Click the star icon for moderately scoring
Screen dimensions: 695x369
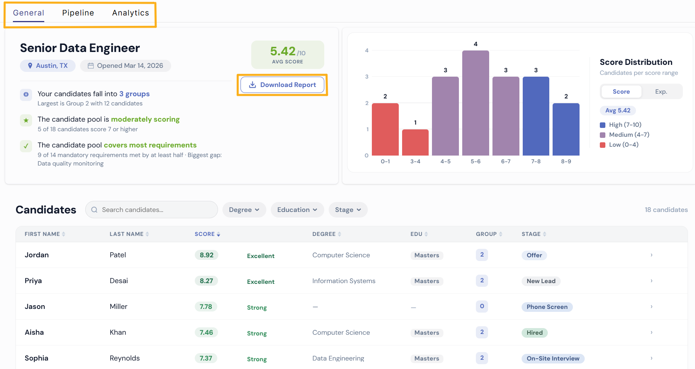(x=26, y=120)
